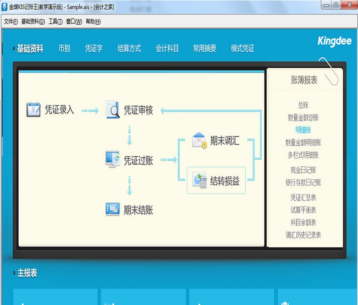Maximize the Kingdee KIS window
Viewport: 358px width, 305px height.
(336, 5)
